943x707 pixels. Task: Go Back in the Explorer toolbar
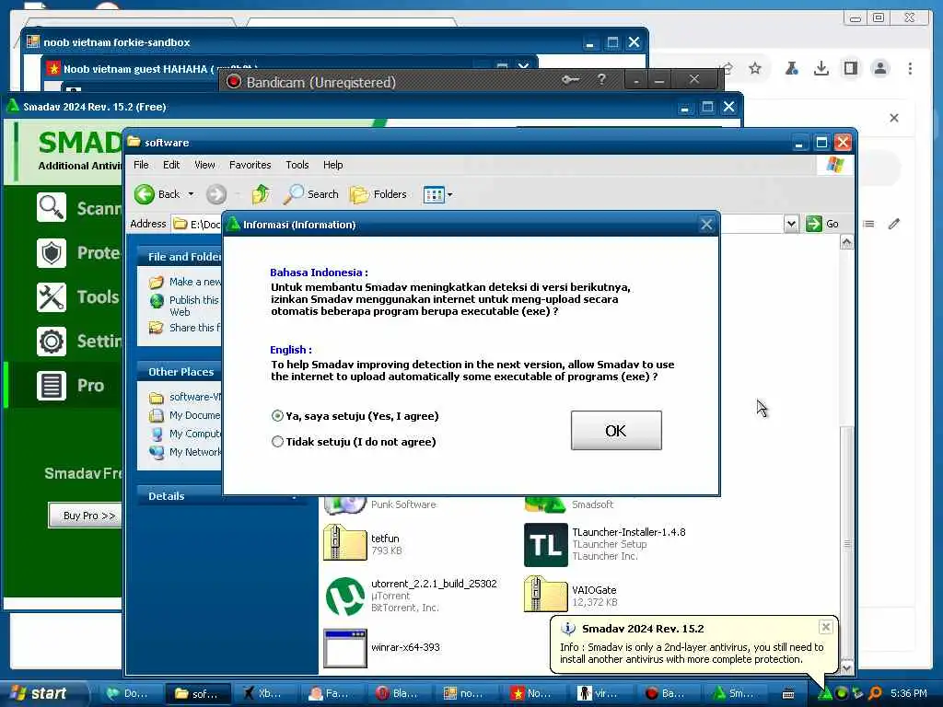[157, 194]
